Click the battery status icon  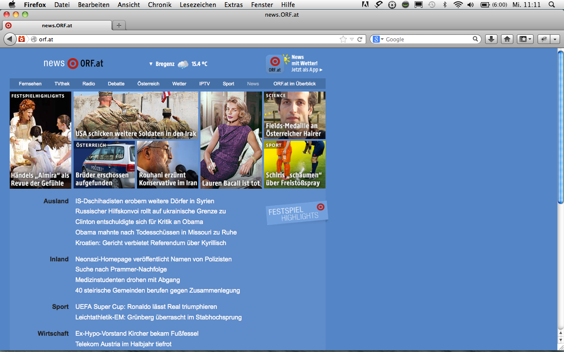point(485,4)
